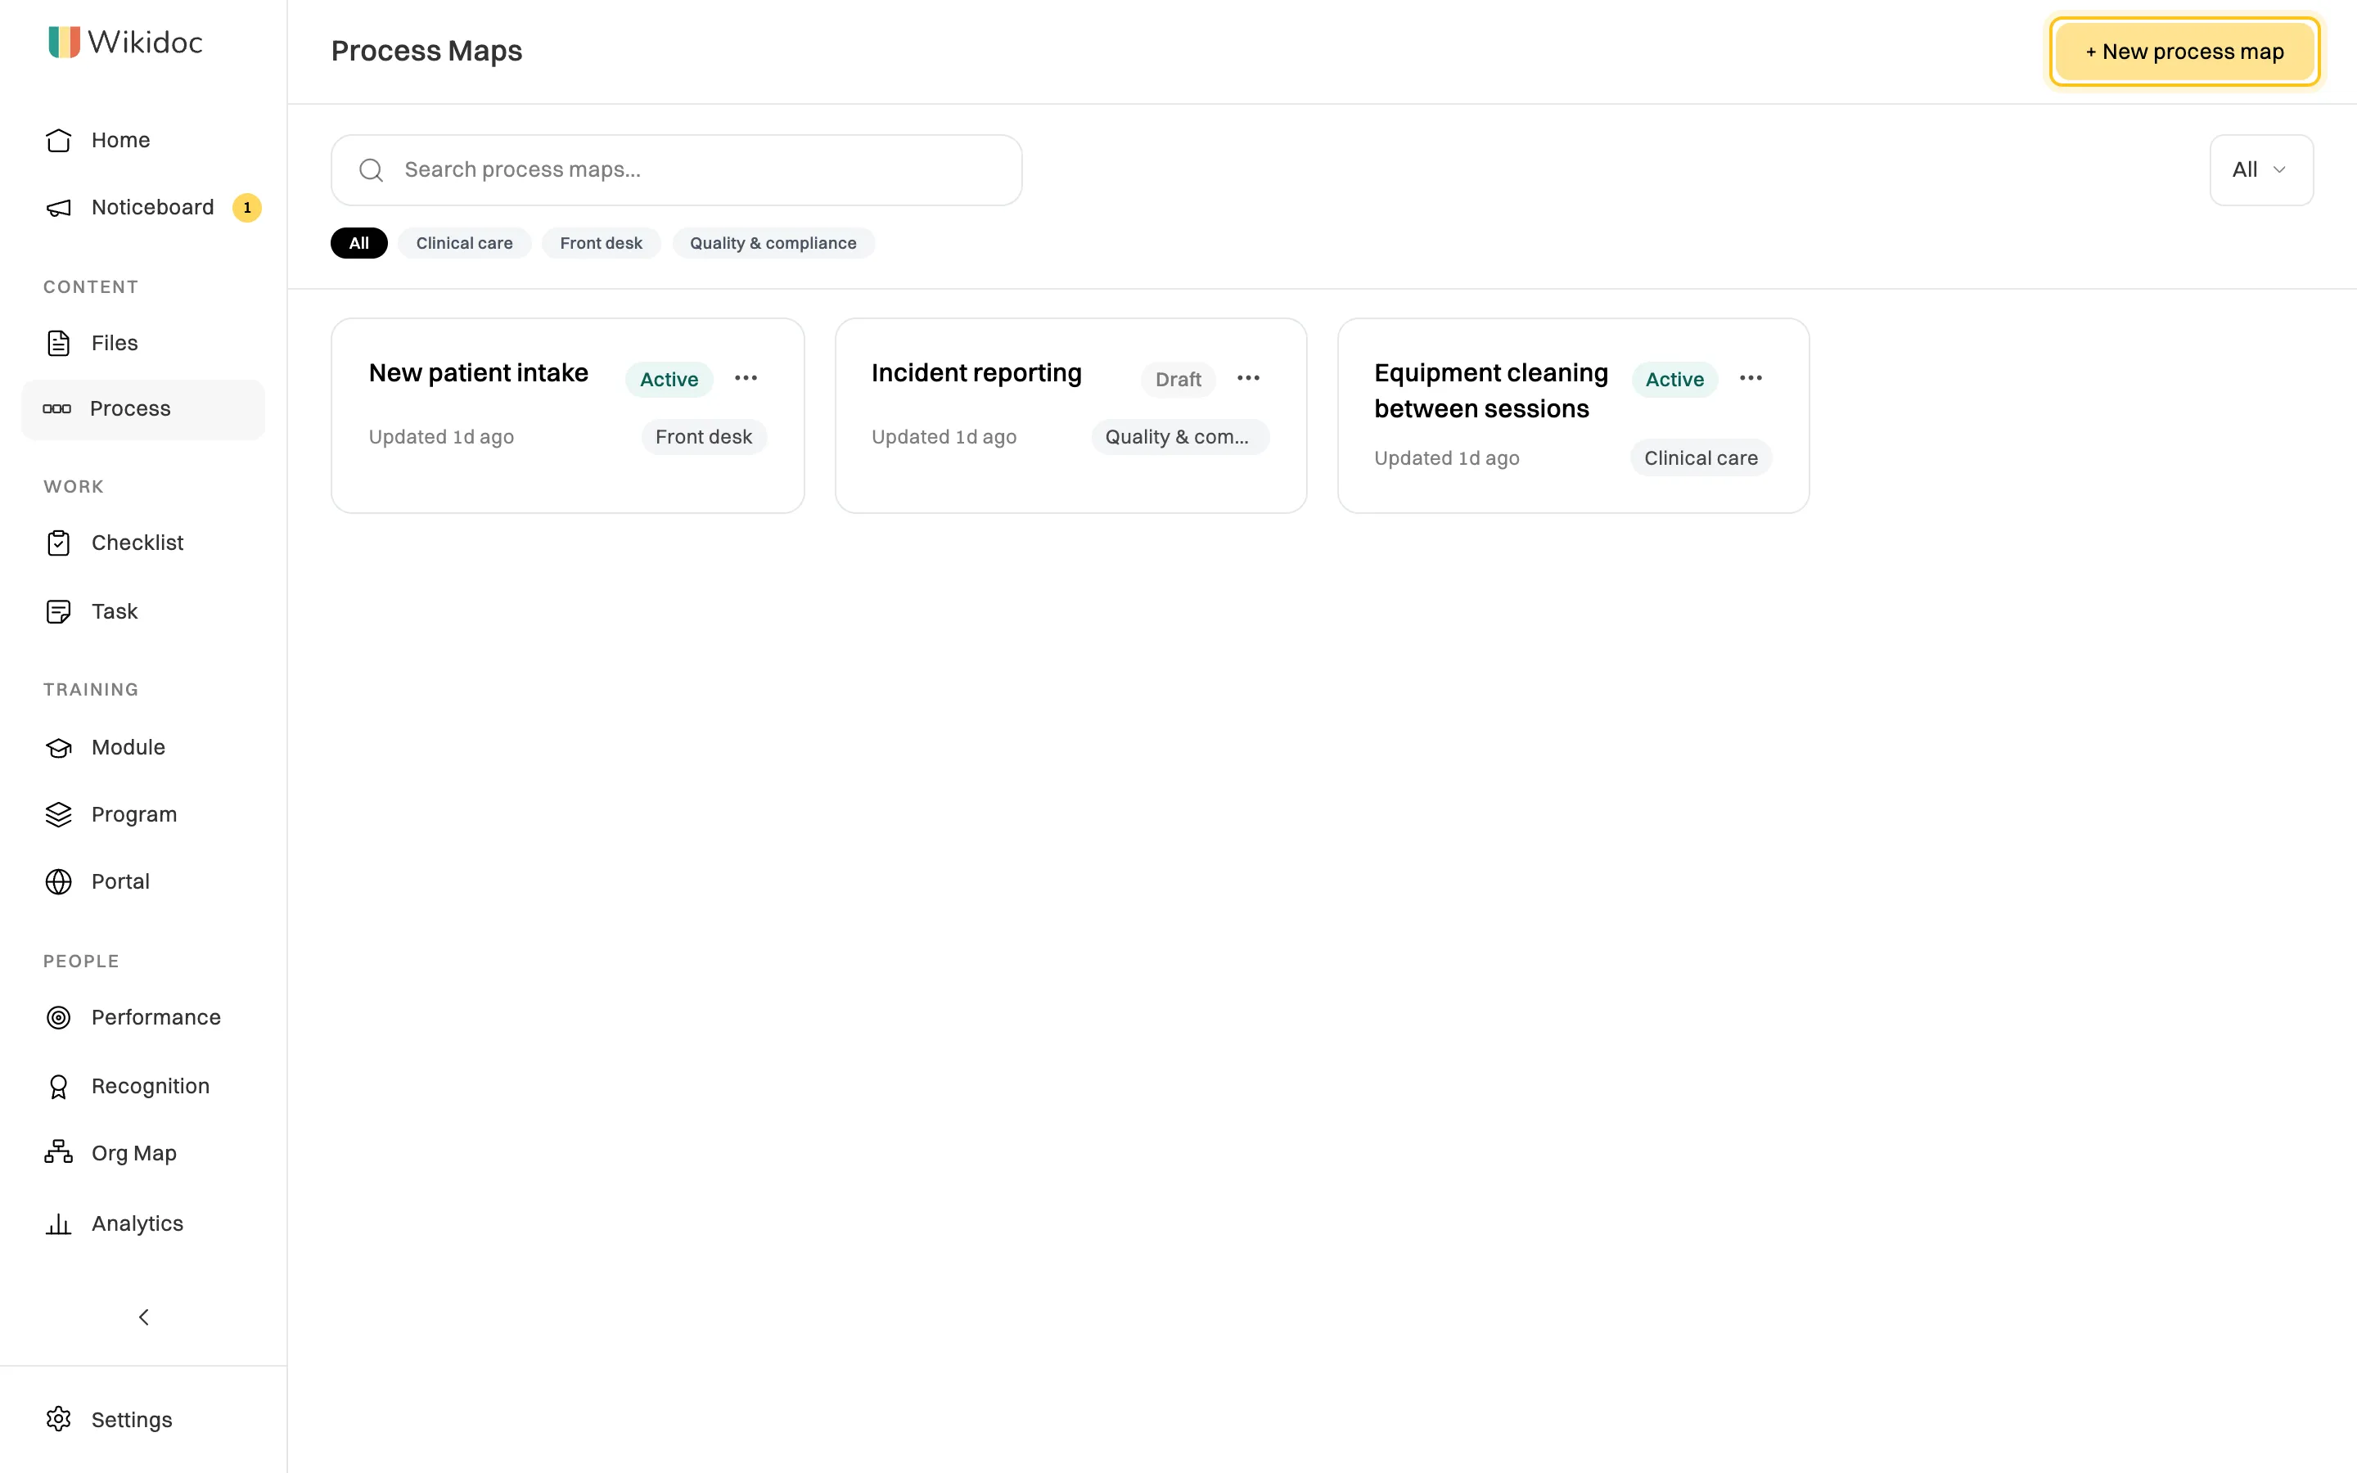
Task: Open the Analytics bar chart icon
Action: click(x=58, y=1224)
